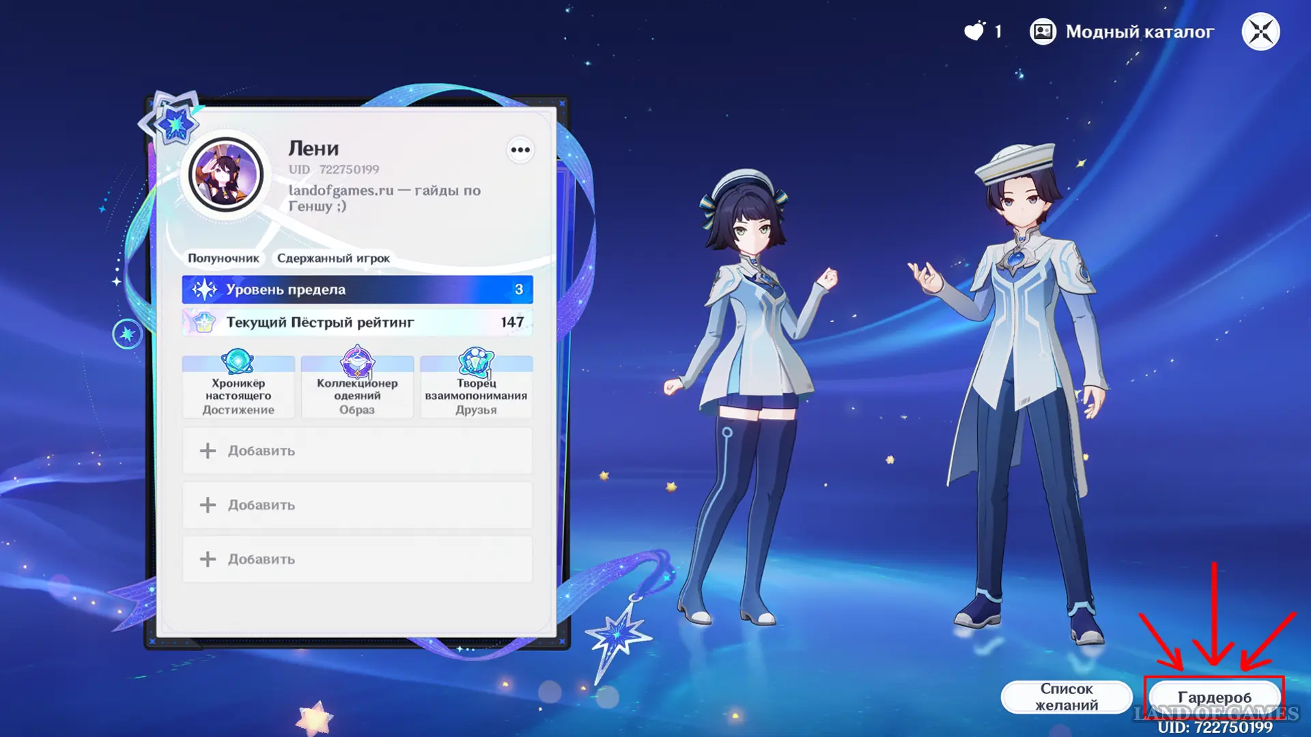Open the Гардероб button

point(1214,697)
